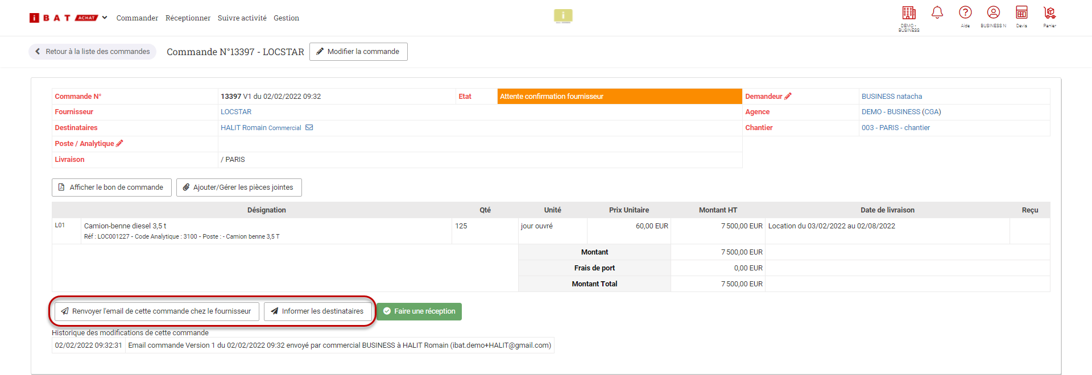This screenshot has width=1092, height=375.
Task: Click Faire une réception button
Action: pyautogui.click(x=419, y=311)
